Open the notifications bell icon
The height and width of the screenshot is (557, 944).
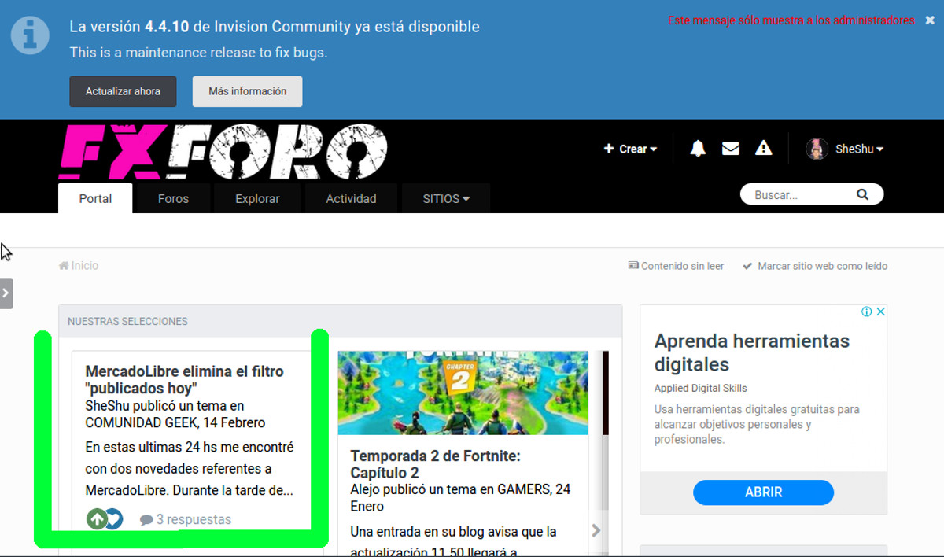696,148
